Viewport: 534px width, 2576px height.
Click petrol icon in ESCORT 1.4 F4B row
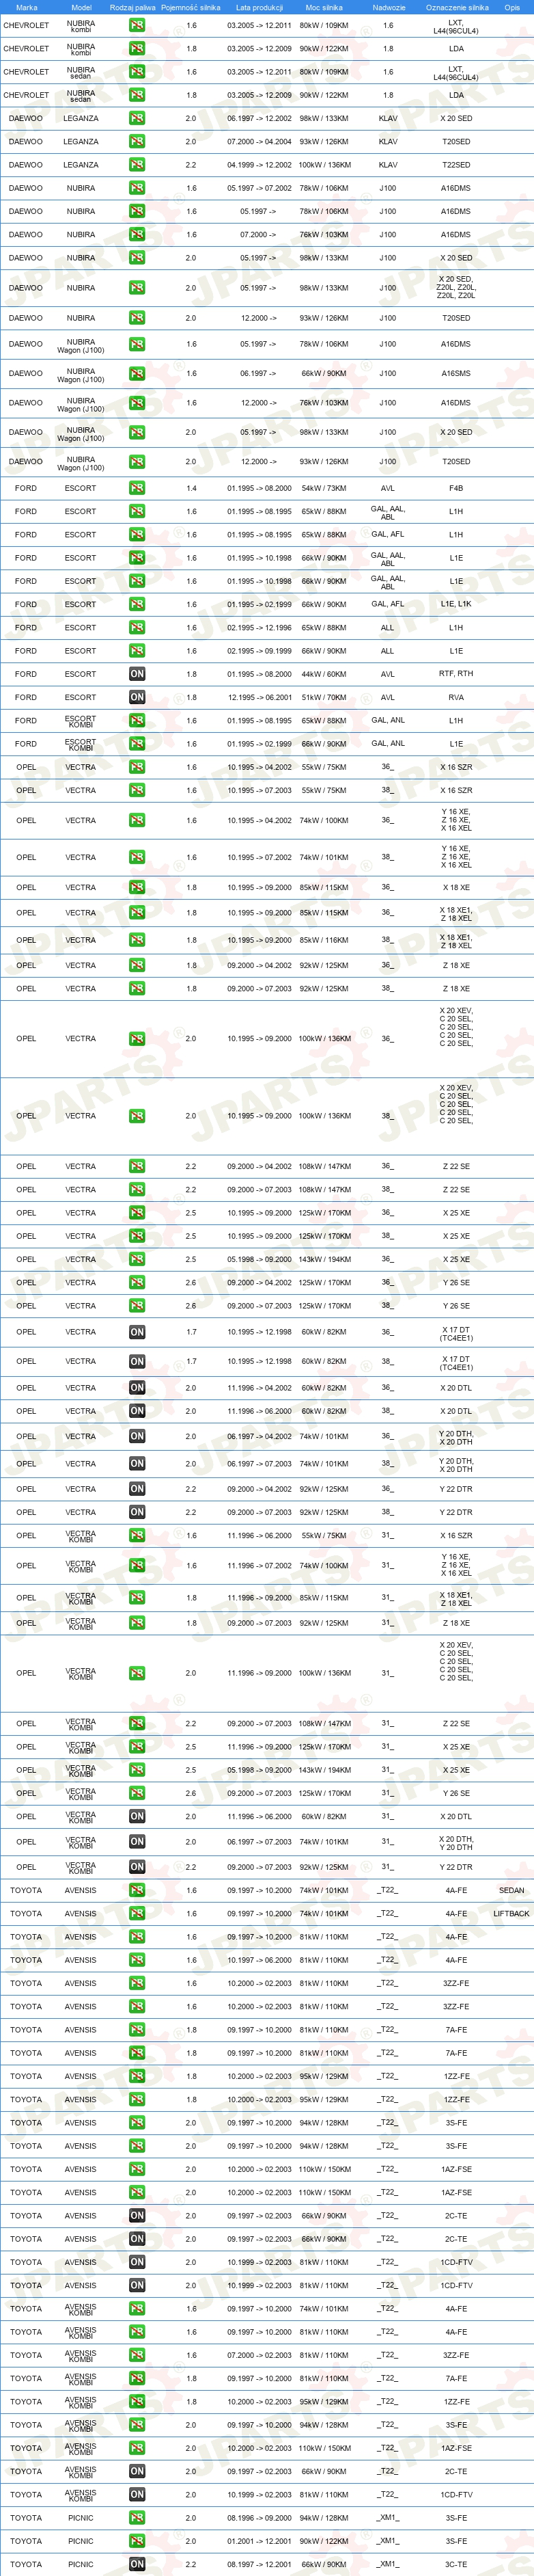tap(137, 488)
